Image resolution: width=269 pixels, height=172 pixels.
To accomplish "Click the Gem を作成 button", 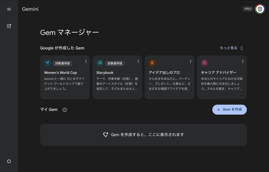I will [229, 110].
